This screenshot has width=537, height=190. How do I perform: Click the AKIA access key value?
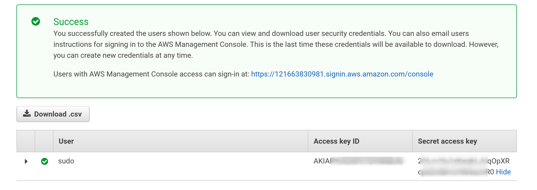pyautogui.click(x=322, y=161)
